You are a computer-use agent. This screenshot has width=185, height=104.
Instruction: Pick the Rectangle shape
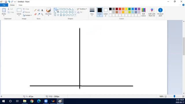[x=64, y=9]
